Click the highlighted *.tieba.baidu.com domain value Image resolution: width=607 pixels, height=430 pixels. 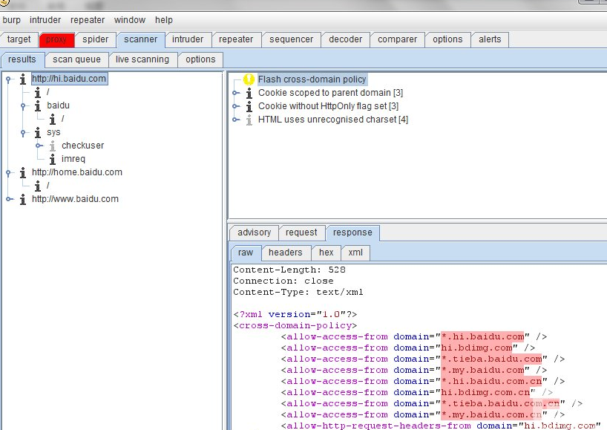[x=492, y=359]
